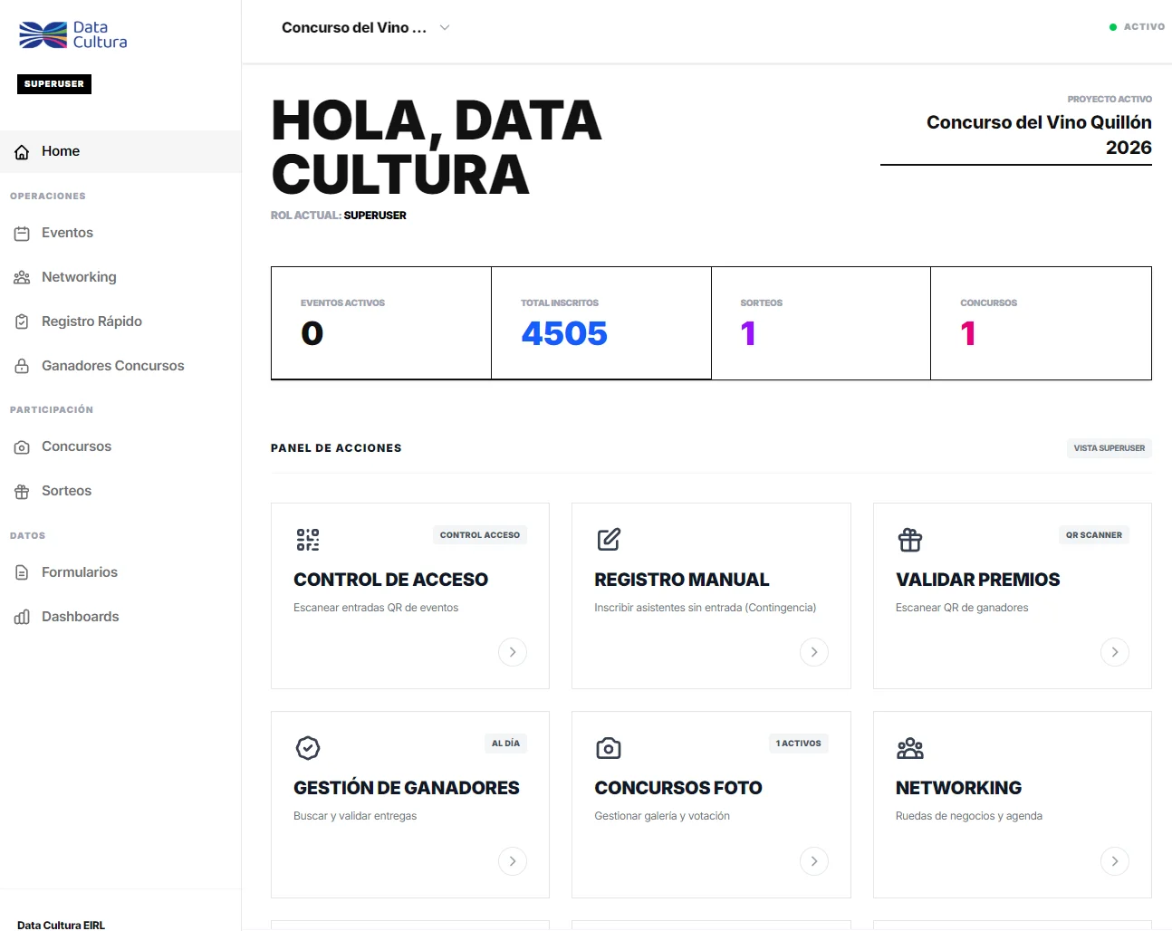Select the Home icon in the sidebar
The width and height of the screenshot is (1172, 931).
click(22, 151)
